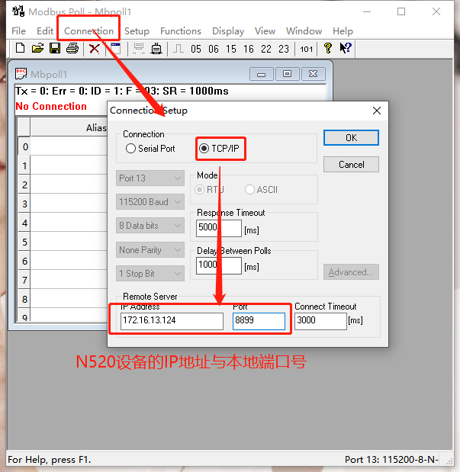
Task: Choose the ASCII mode radio button
Action: [x=250, y=190]
